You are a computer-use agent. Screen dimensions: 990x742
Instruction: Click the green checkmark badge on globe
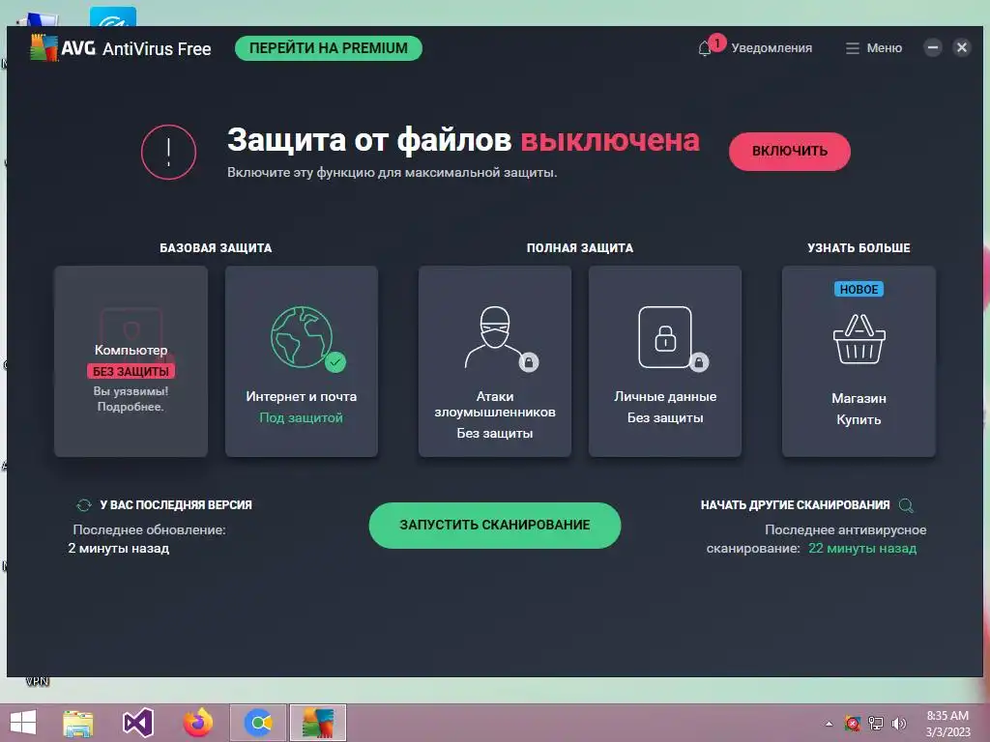click(x=335, y=362)
